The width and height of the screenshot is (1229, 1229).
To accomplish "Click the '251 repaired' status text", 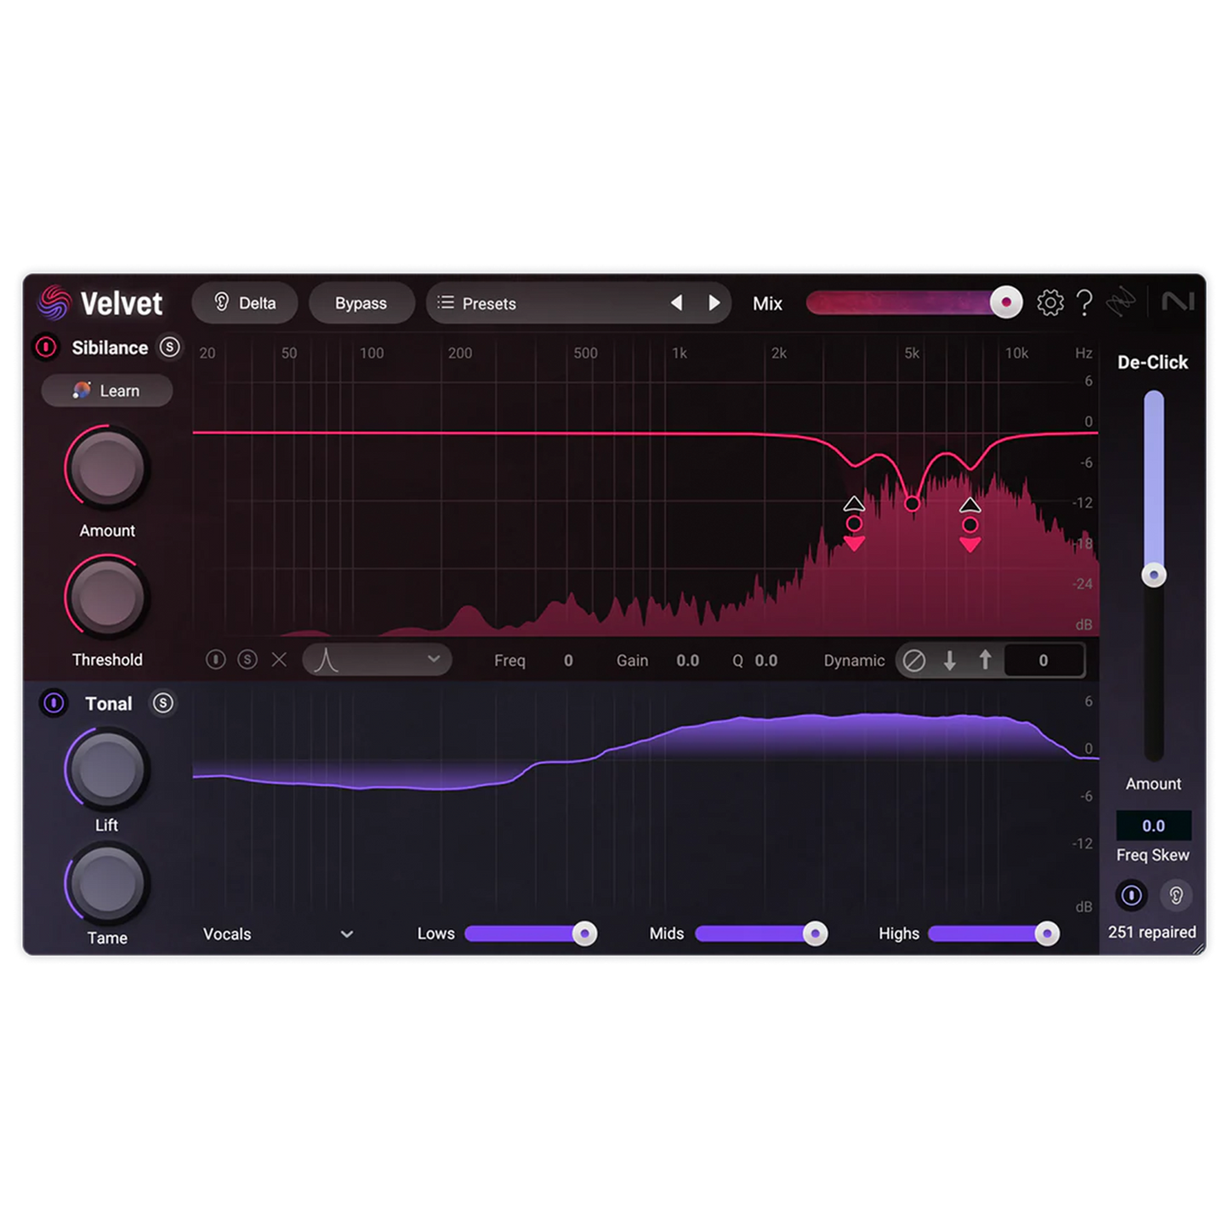I will pyautogui.click(x=1152, y=932).
